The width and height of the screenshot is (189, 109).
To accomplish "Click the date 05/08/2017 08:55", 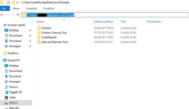I will tap(104, 28).
